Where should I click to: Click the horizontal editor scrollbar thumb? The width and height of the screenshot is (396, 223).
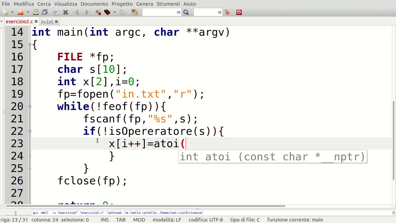pyautogui.click(x=145, y=206)
